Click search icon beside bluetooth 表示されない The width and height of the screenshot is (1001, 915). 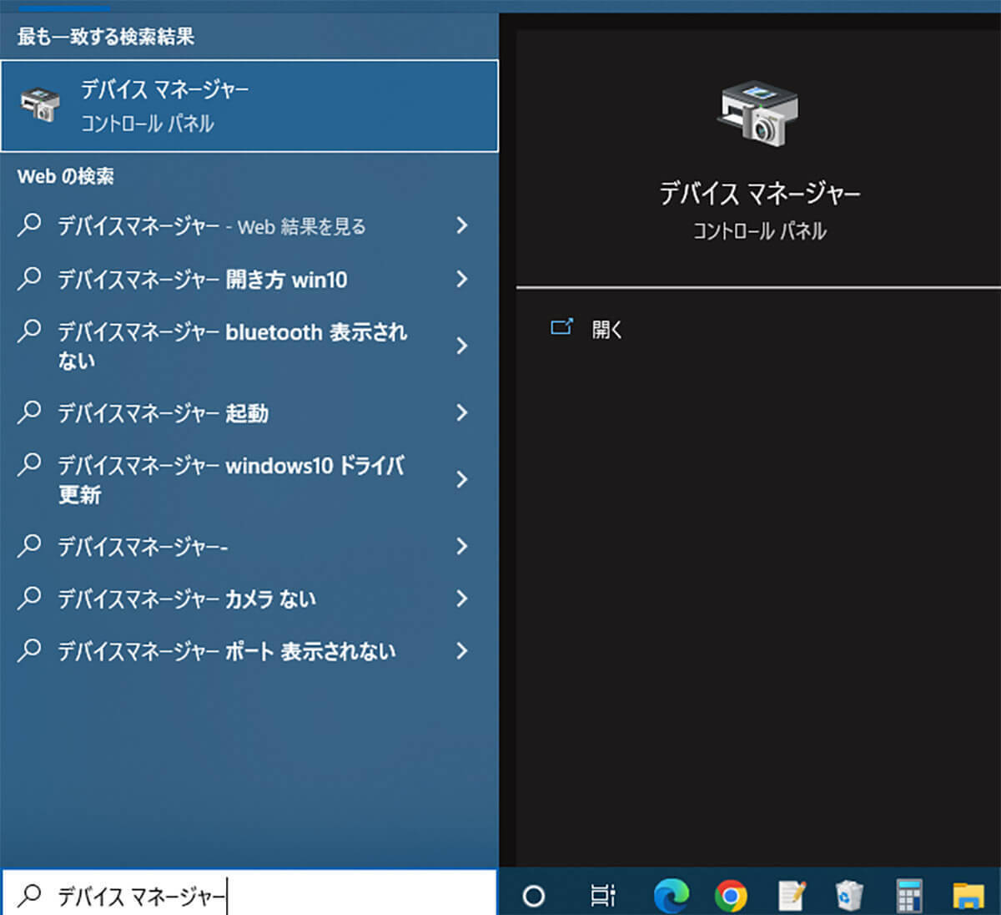pyautogui.click(x=29, y=331)
